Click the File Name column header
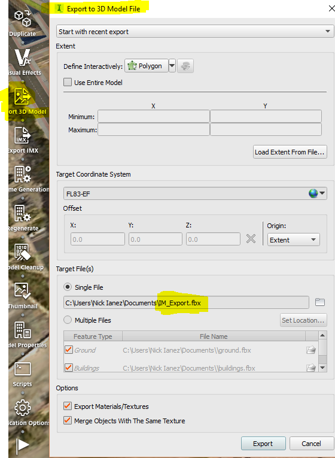The image size is (335, 458). [214, 336]
